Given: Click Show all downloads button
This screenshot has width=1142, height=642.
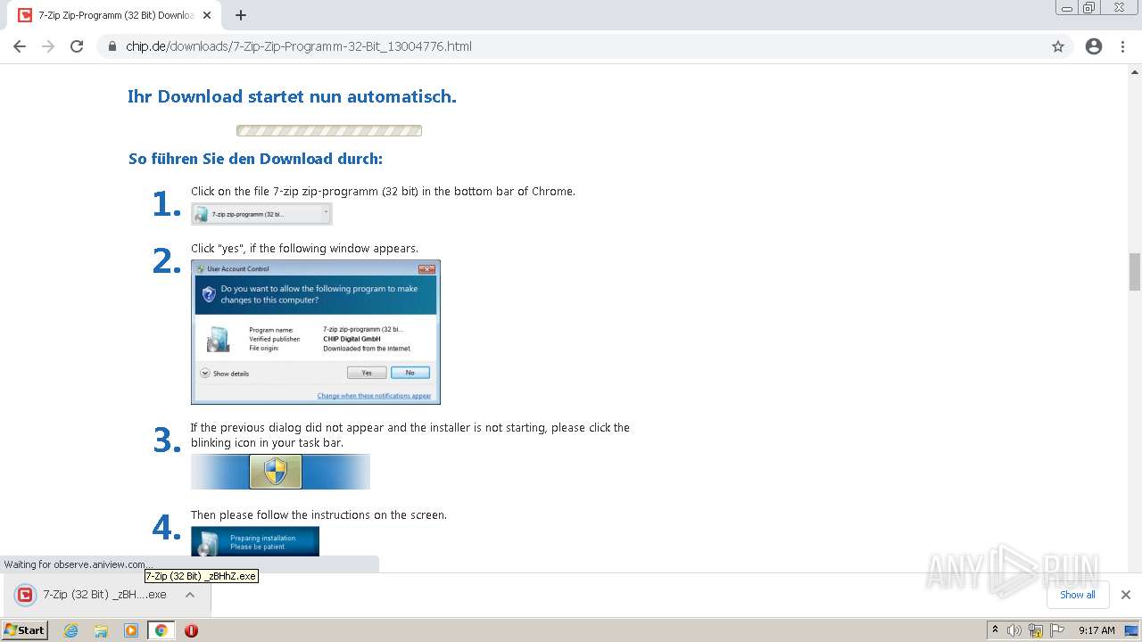Looking at the screenshot, I should pyautogui.click(x=1077, y=595).
